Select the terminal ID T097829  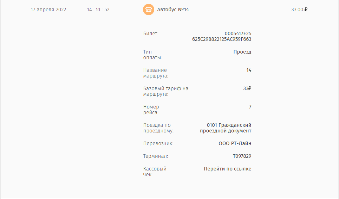pyautogui.click(x=242, y=156)
